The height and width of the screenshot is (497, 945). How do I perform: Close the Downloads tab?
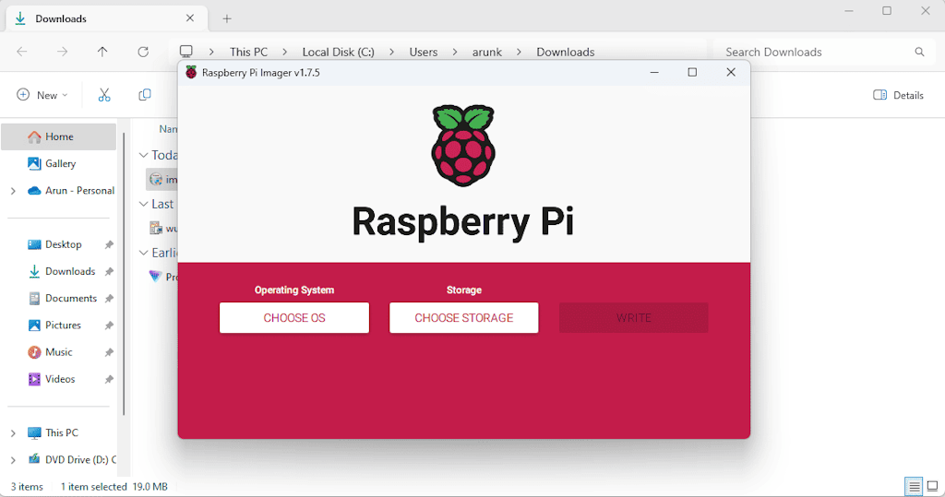[x=190, y=18]
